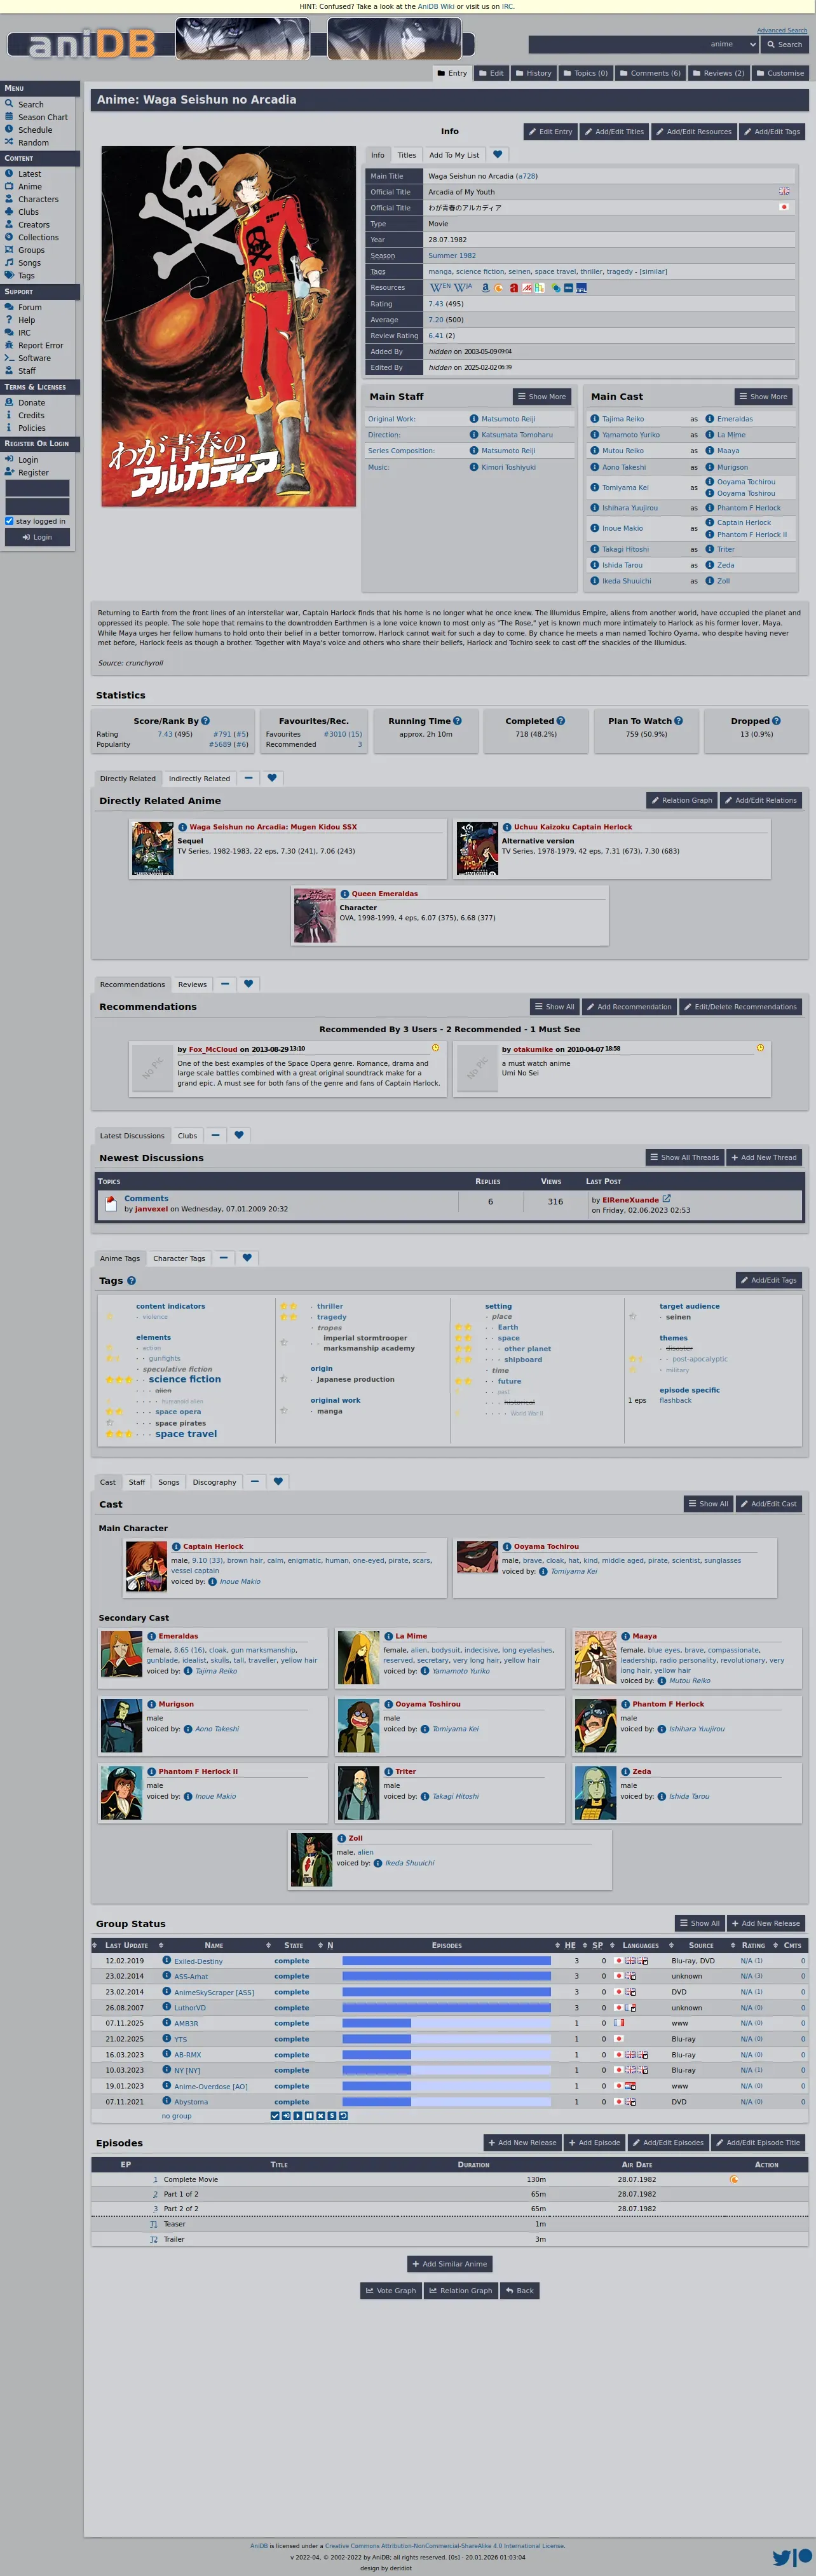Image resolution: width=816 pixels, height=2576 pixels.
Task: Click the info icon beside Tajima Reiko in Main Cast
Action: click(x=594, y=419)
